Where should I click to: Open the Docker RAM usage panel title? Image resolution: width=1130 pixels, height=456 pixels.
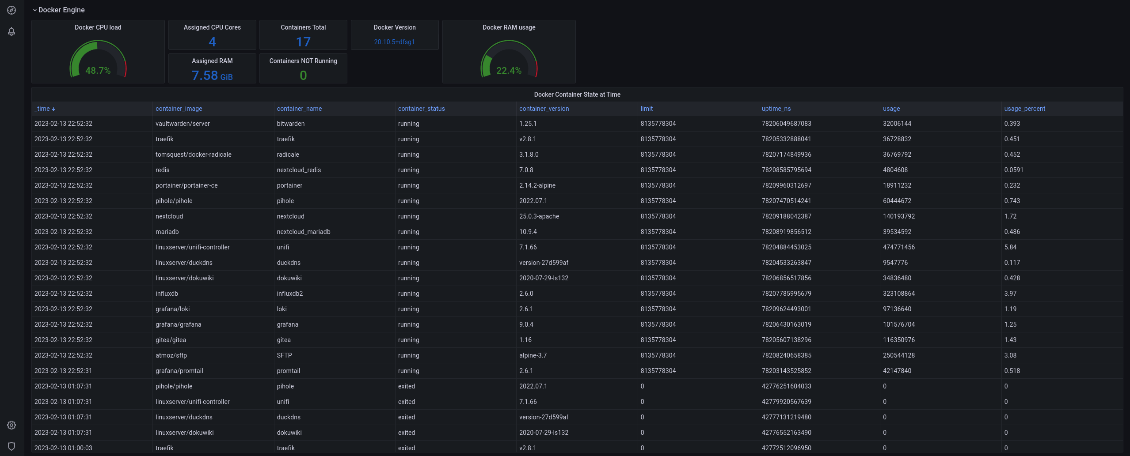pos(509,27)
